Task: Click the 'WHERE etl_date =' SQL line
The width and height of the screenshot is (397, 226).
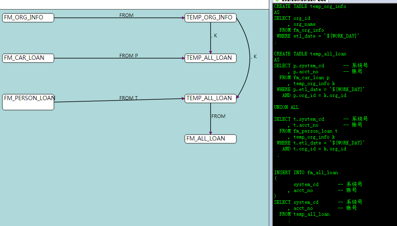Action: (x=318, y=36)
